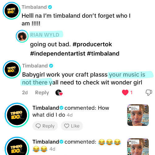
Task: Open the #timbaland hashtag
Action: (x=103, y=54)
